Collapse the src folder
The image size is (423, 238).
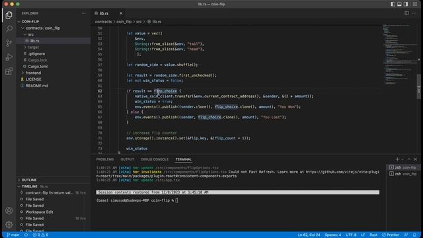54,34
